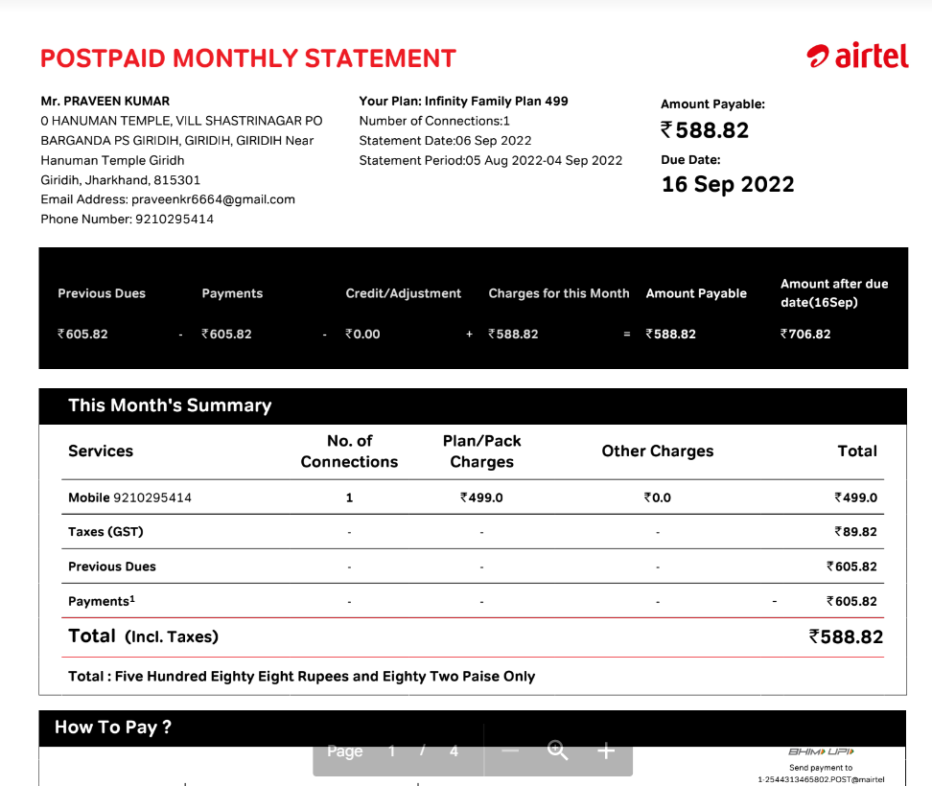
Task: Click "Statement Date:06 Sep 2022"
Action: coord(445,140)
